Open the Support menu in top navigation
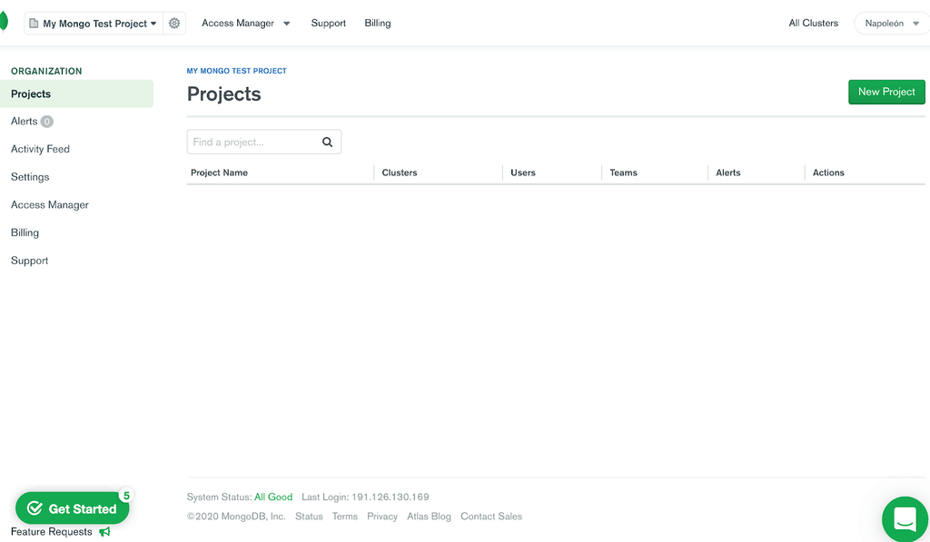Viewport: 930px width, 542px height. pos(328,23)
